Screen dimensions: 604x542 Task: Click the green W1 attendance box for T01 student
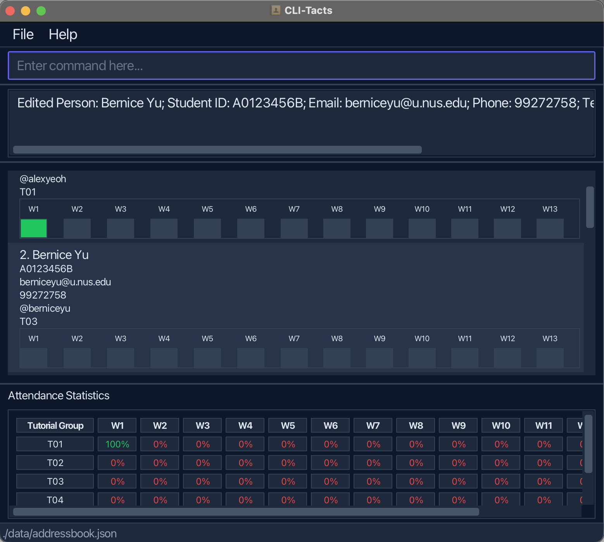tap(34, 228)
